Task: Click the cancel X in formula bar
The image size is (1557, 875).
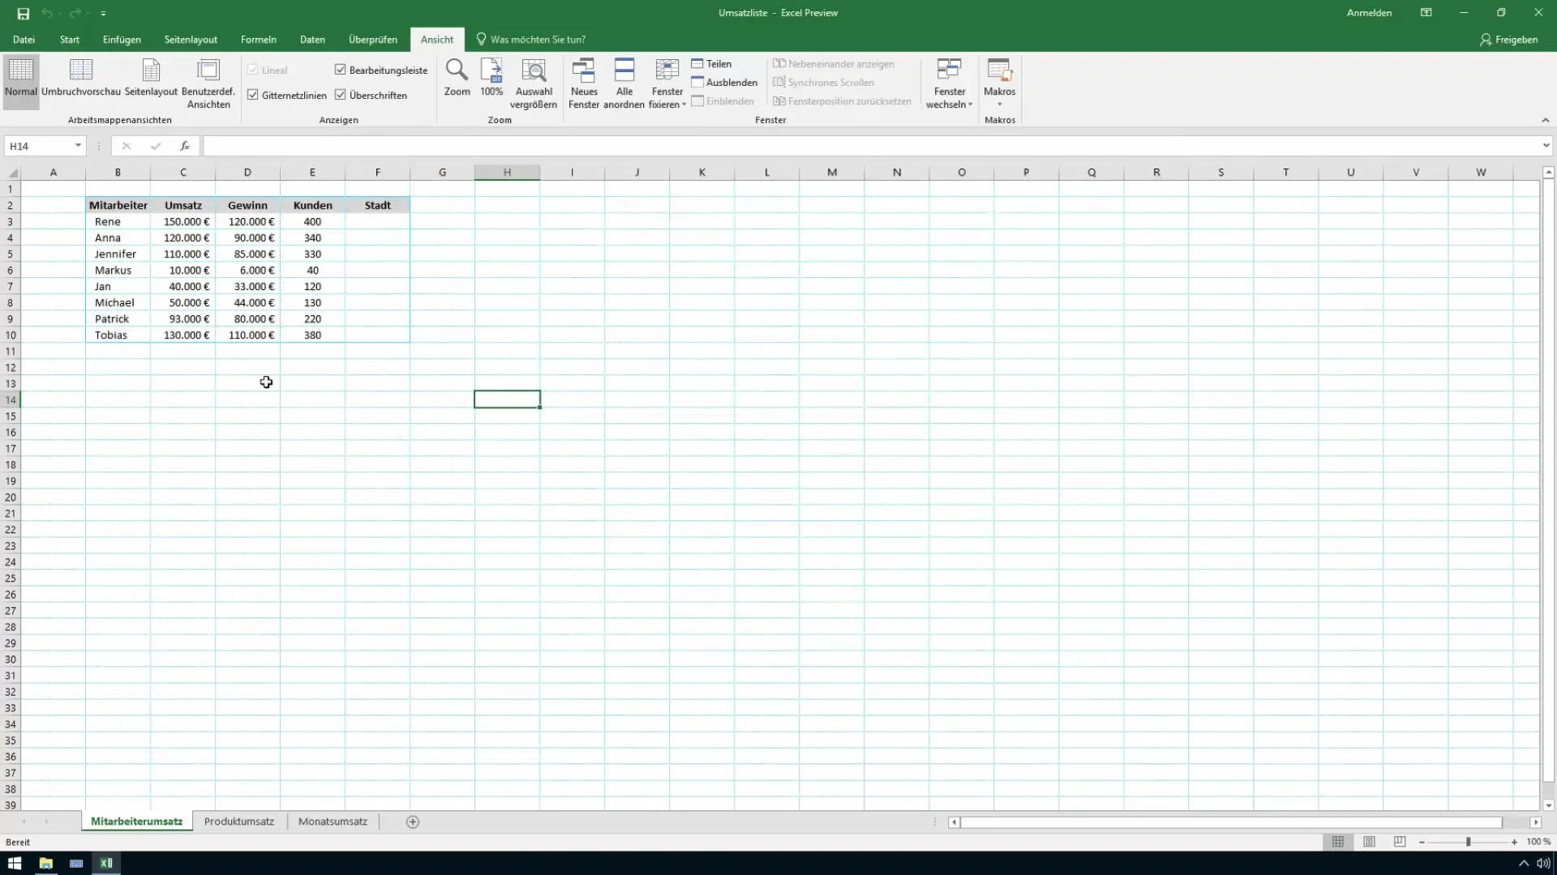Action: coord(126,146)
